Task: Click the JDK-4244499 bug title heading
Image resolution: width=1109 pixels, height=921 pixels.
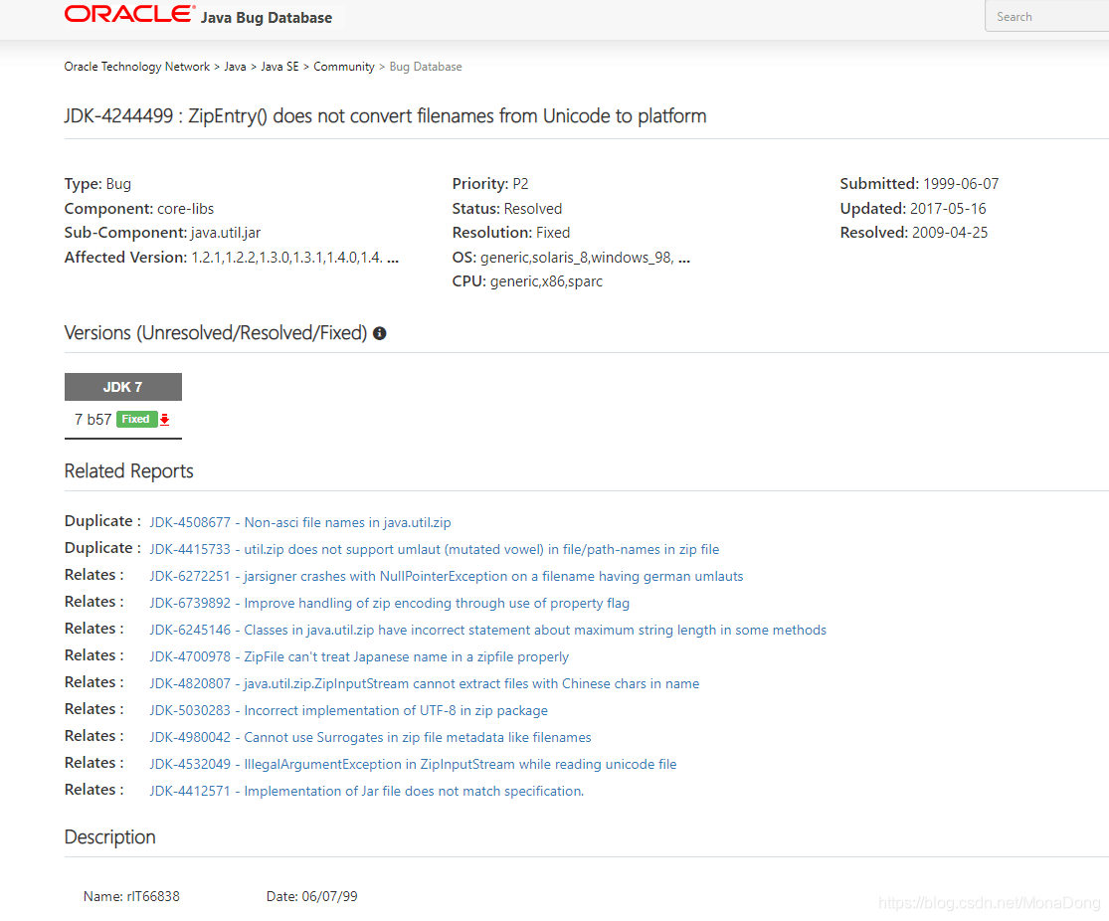Action: tap(386, 116)
